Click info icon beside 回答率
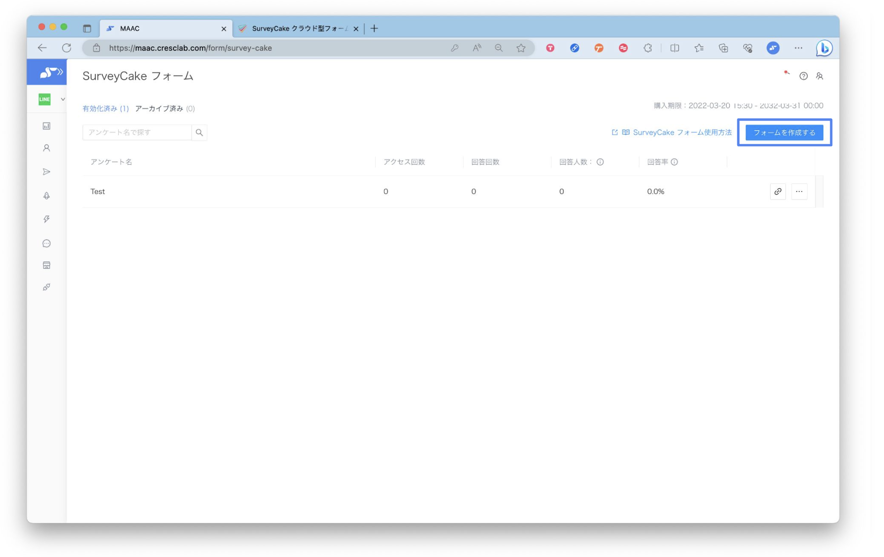 tap(674, 162)
